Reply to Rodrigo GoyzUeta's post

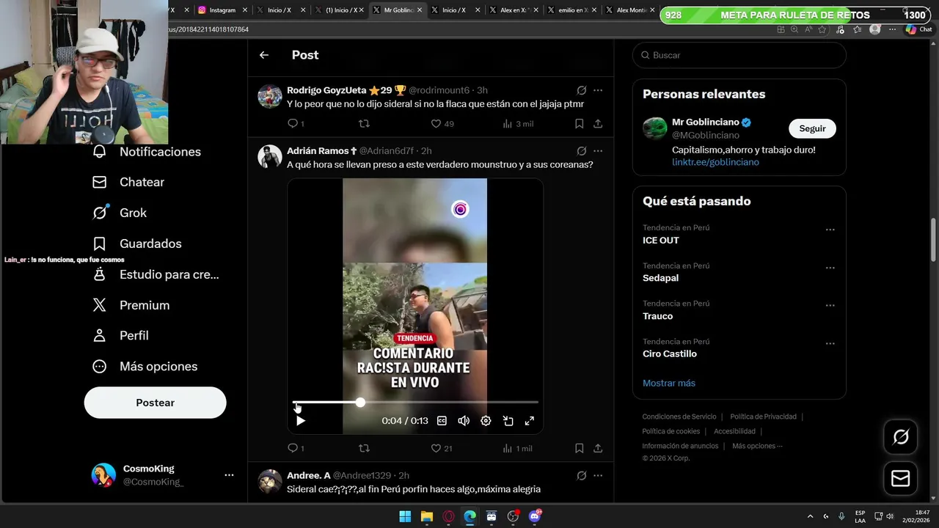point(293,123)
